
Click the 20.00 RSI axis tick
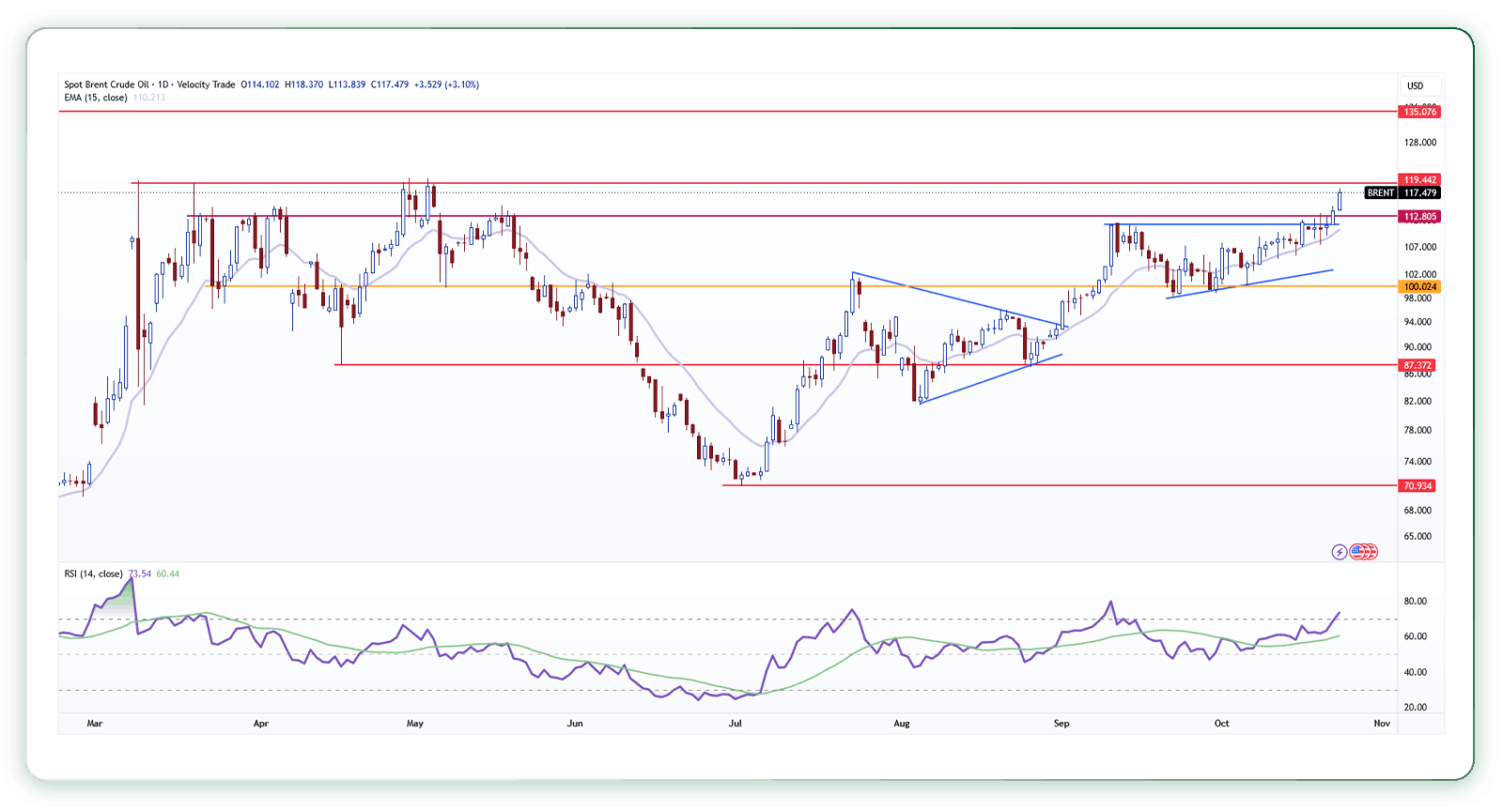click(1416, 708)
